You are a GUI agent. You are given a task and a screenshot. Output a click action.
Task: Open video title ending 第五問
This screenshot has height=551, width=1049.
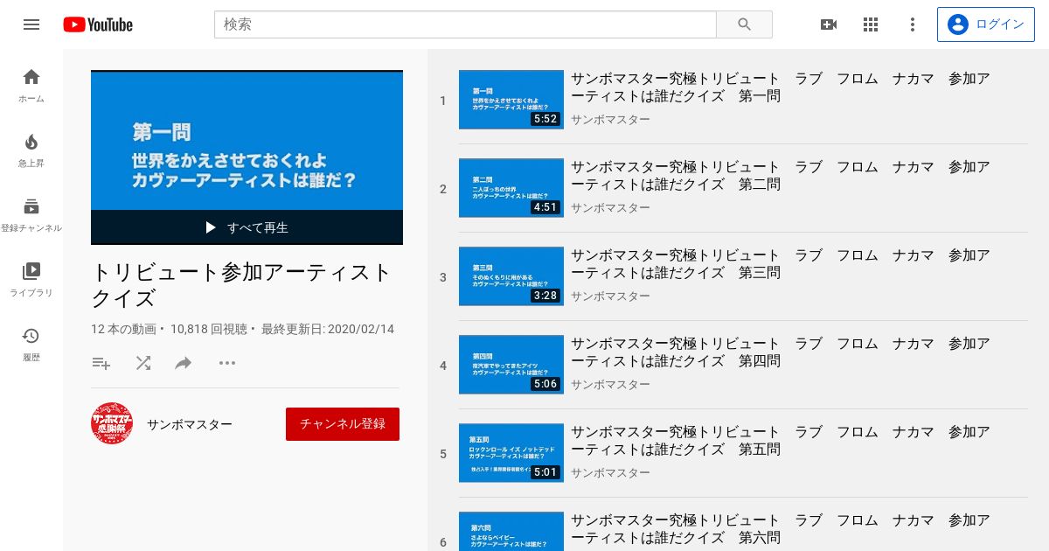[781, 441]
